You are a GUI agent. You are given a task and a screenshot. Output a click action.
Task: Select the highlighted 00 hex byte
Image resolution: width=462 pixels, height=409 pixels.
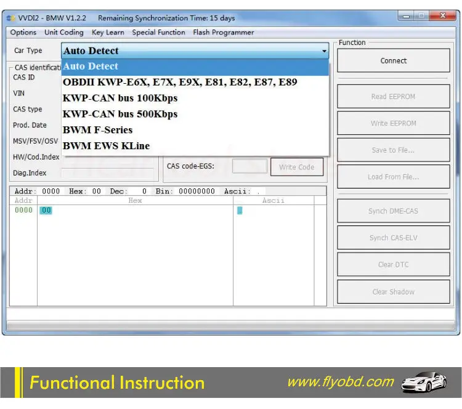click(x=46, y=211)
